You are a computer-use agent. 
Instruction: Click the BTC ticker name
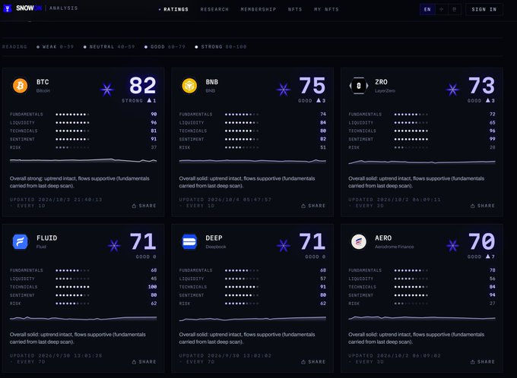[43, 82]
